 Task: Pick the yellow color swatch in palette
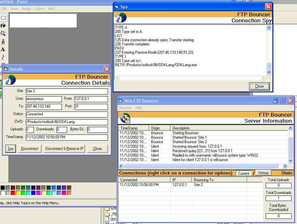coord(18,193)
